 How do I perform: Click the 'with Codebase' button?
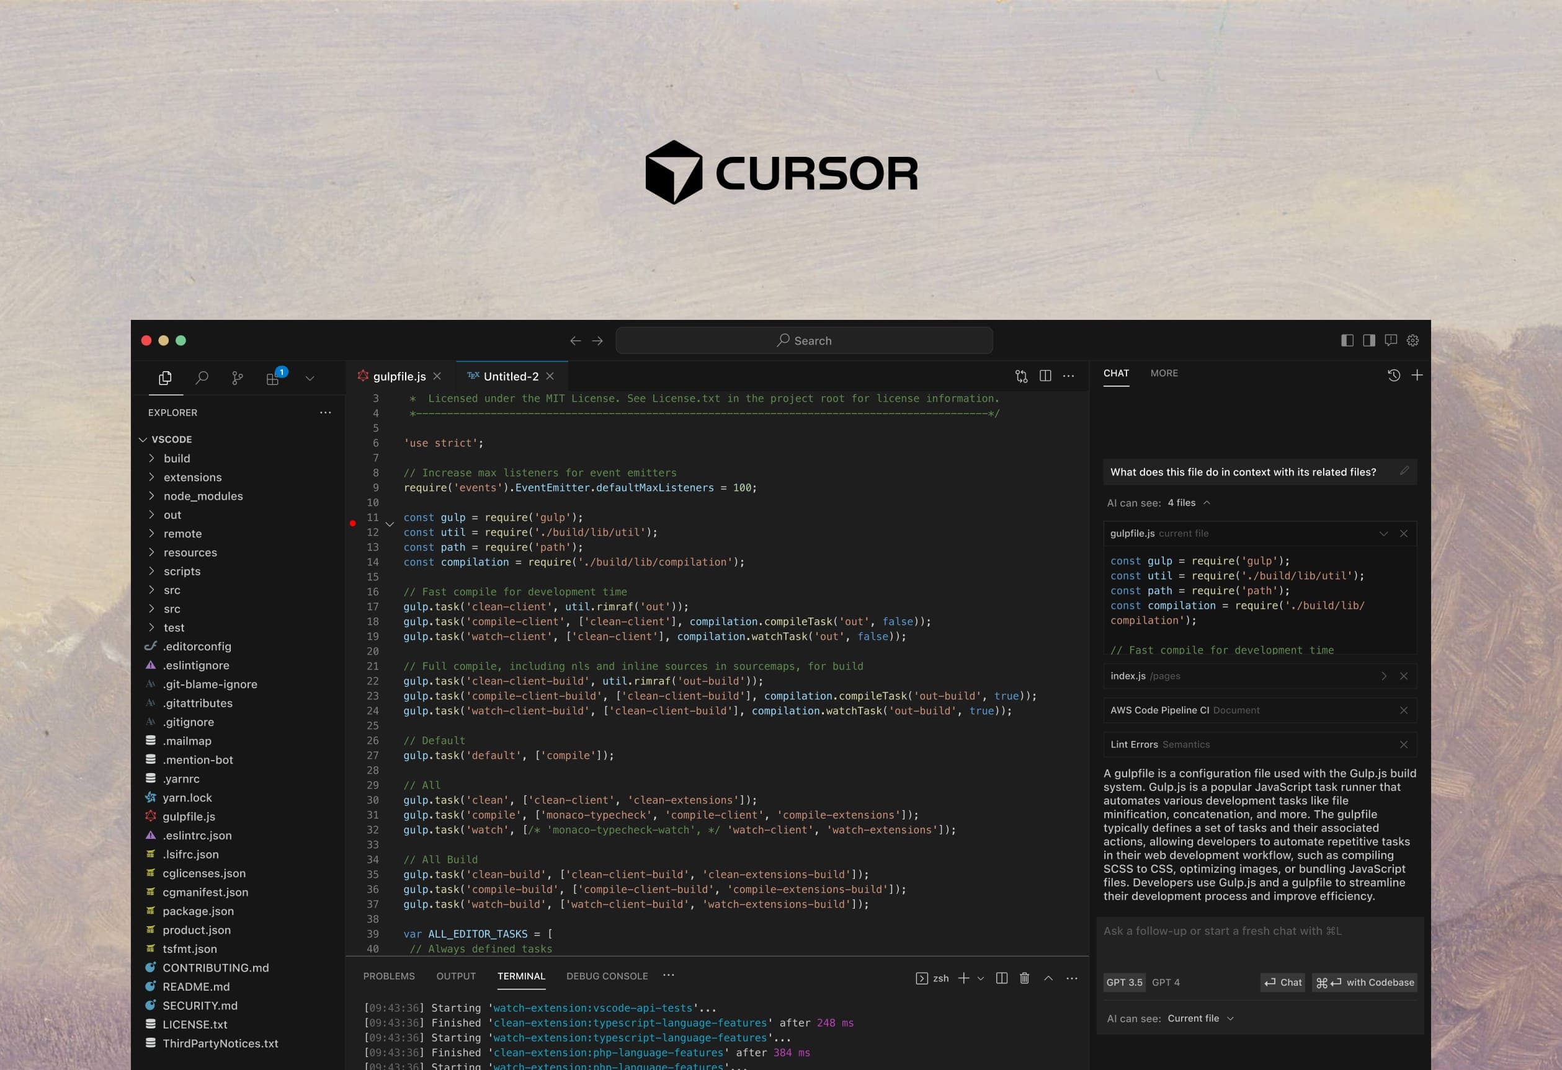tap(1364, 982)
